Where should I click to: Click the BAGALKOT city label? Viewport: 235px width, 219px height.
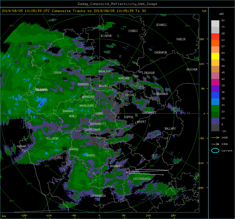pyautogui.click(x=104, y=71)
